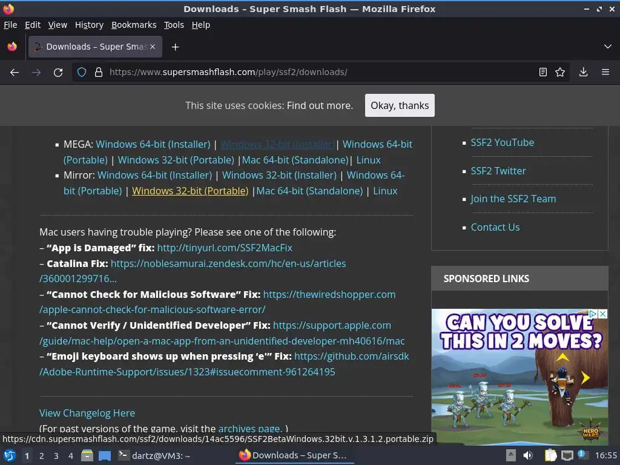
Task: Go back to previous page
Action: point(15,73)
